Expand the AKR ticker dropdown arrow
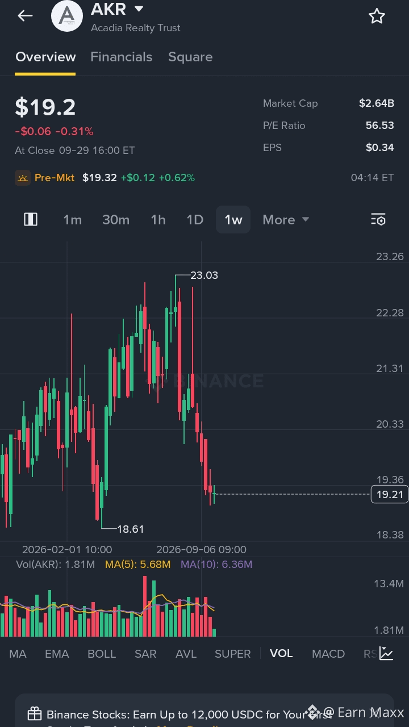409x727 pixels. [x=139, y=9]
